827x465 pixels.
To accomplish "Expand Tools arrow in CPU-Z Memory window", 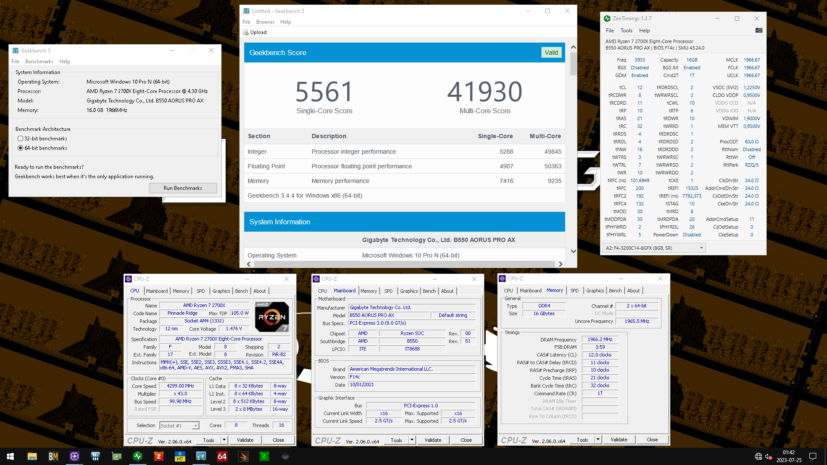I will point(598,440).
